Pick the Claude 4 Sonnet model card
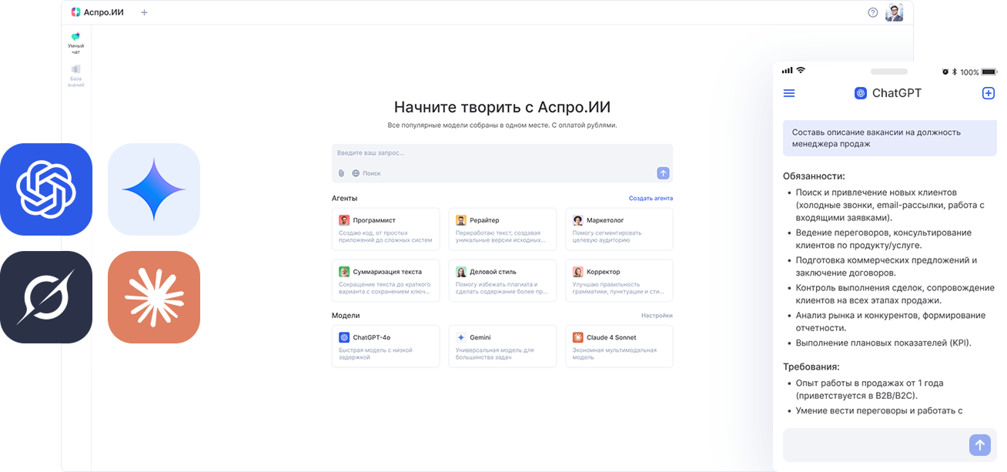 pyautogui.click(x=619, y=346)
